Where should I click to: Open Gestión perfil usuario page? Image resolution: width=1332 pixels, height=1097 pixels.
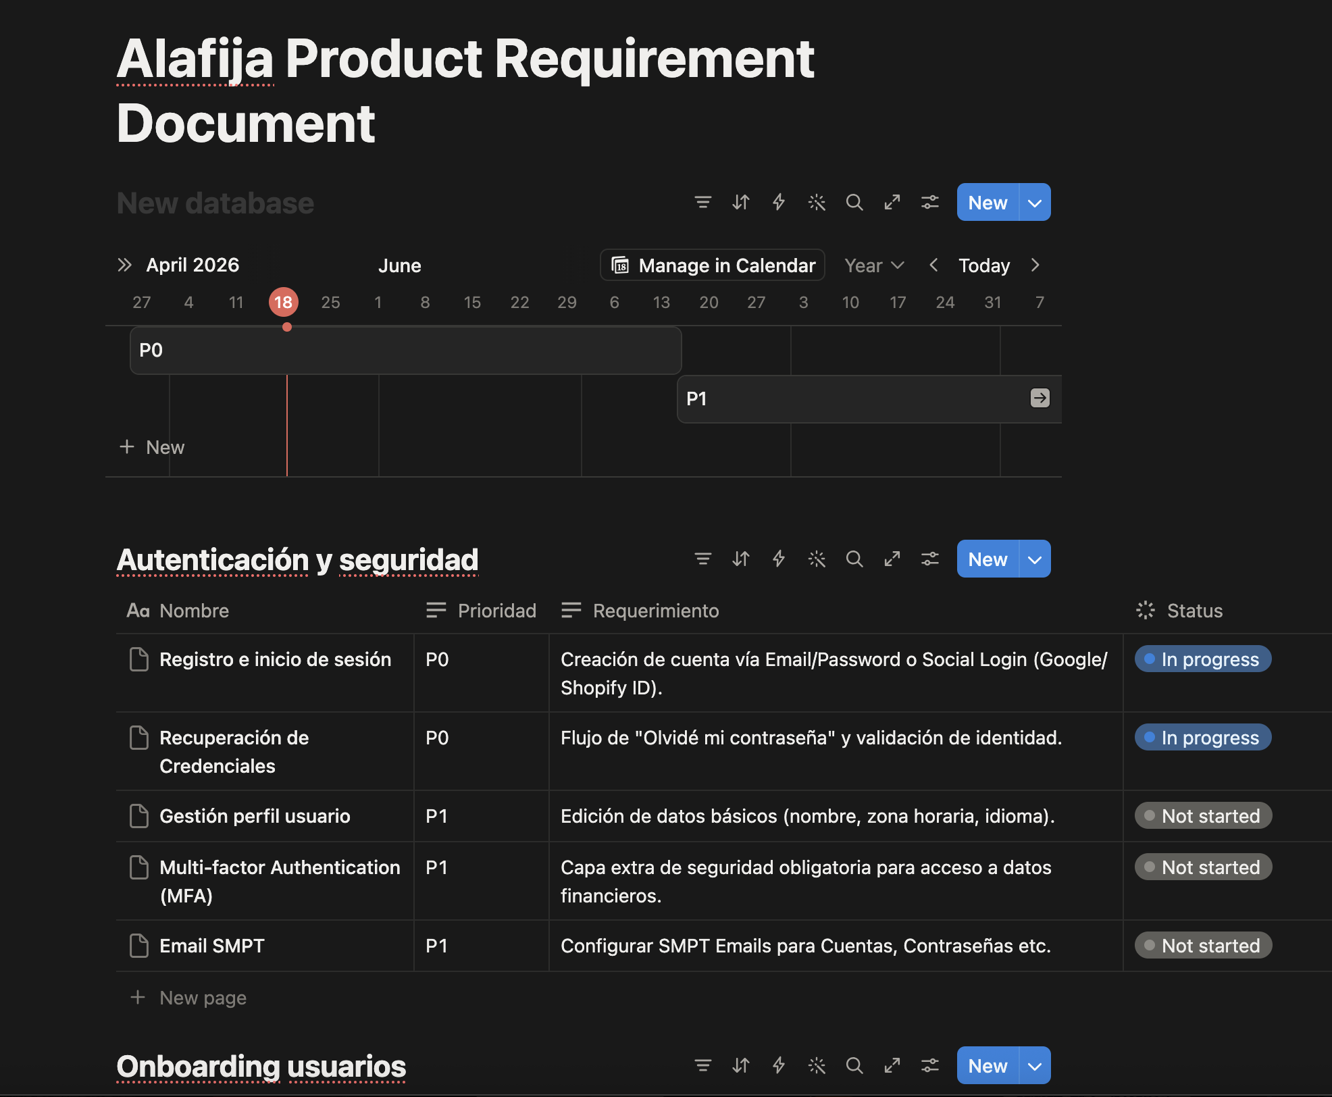(255, 816)
